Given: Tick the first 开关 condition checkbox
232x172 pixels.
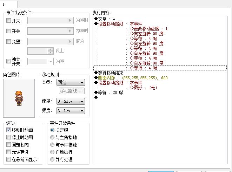Looking at the screenshot, I should point(8,20).
